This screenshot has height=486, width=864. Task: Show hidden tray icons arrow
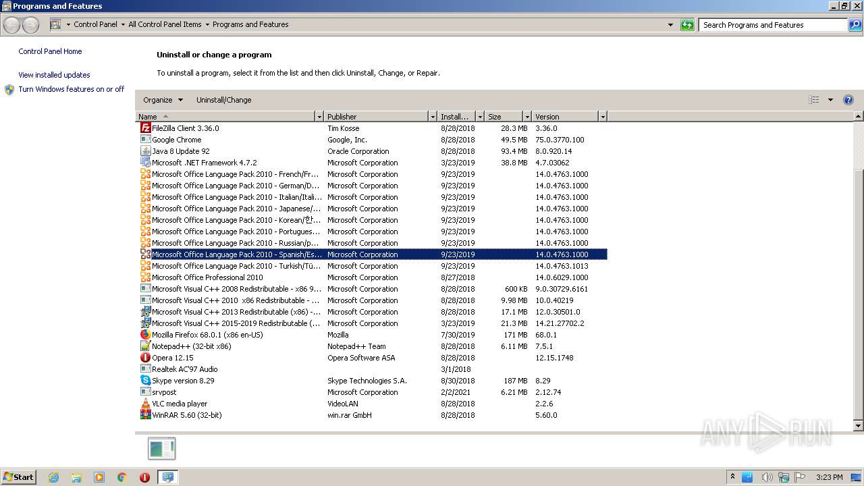click(x=732, y=477)
